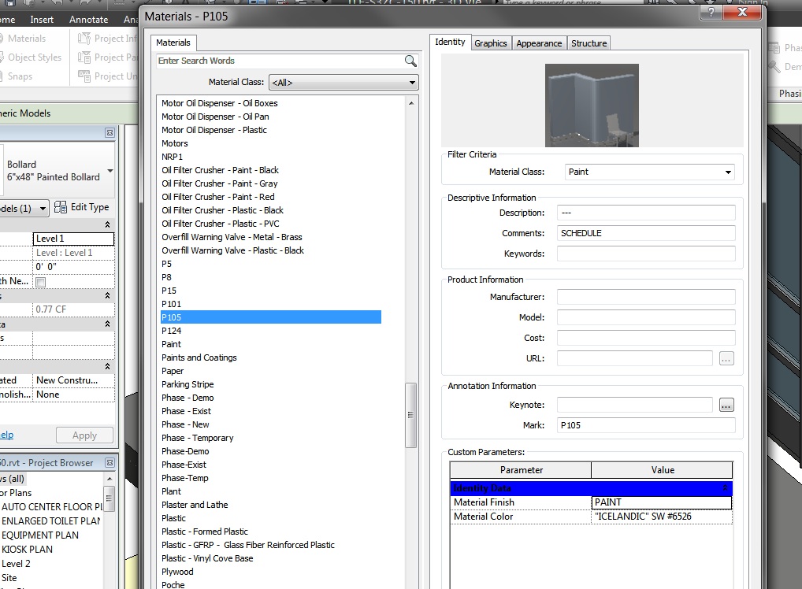Open the Material Class <All> filter dropdown

pos(343,82)
